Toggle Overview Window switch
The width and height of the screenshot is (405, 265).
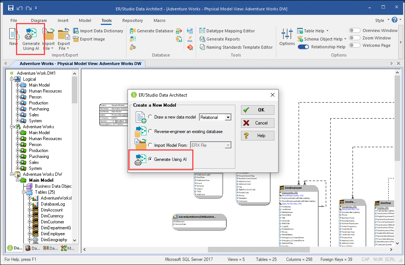pyautogui.click(x=355, y=30)
